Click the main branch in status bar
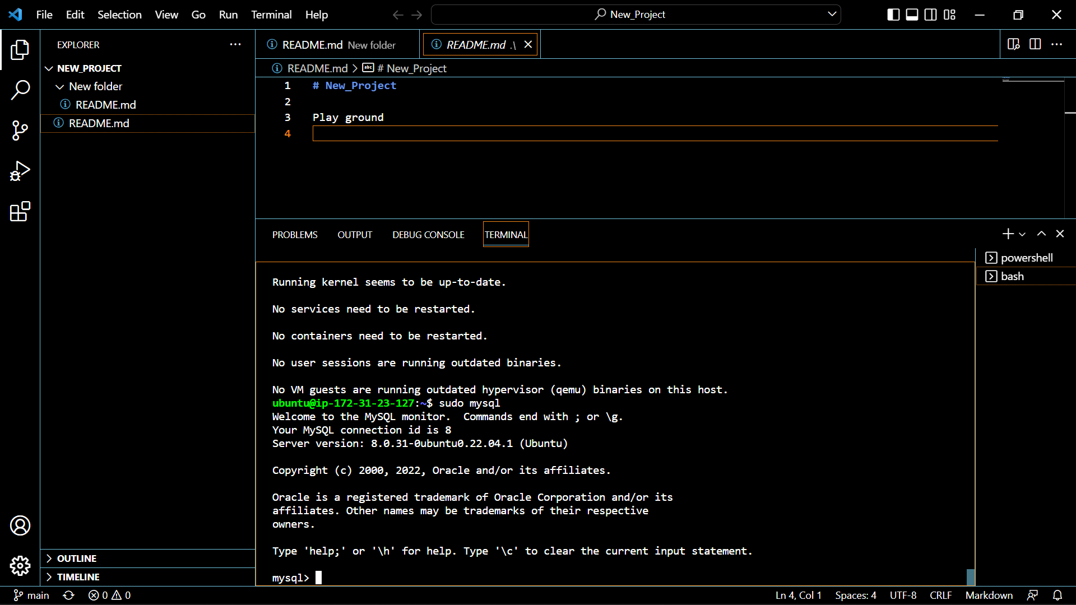The width and height of the screenshot is (1076, 605). point(31,595)
